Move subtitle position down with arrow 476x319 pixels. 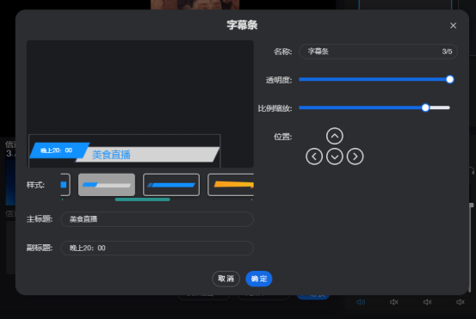coord(335,156)
